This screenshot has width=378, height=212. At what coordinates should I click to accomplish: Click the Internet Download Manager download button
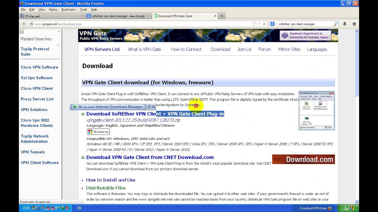coord(108,107)
